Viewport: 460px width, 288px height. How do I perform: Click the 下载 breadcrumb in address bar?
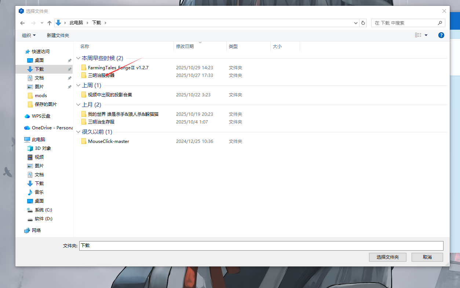96,23
